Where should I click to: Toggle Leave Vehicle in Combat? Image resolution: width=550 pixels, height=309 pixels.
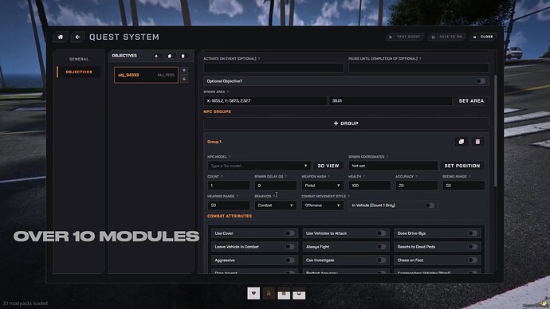[x=289, y=247]
